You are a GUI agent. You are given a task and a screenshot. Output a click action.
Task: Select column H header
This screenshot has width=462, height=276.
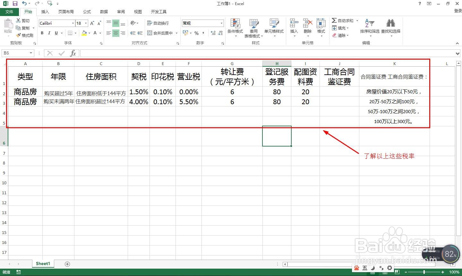[277, 63]
